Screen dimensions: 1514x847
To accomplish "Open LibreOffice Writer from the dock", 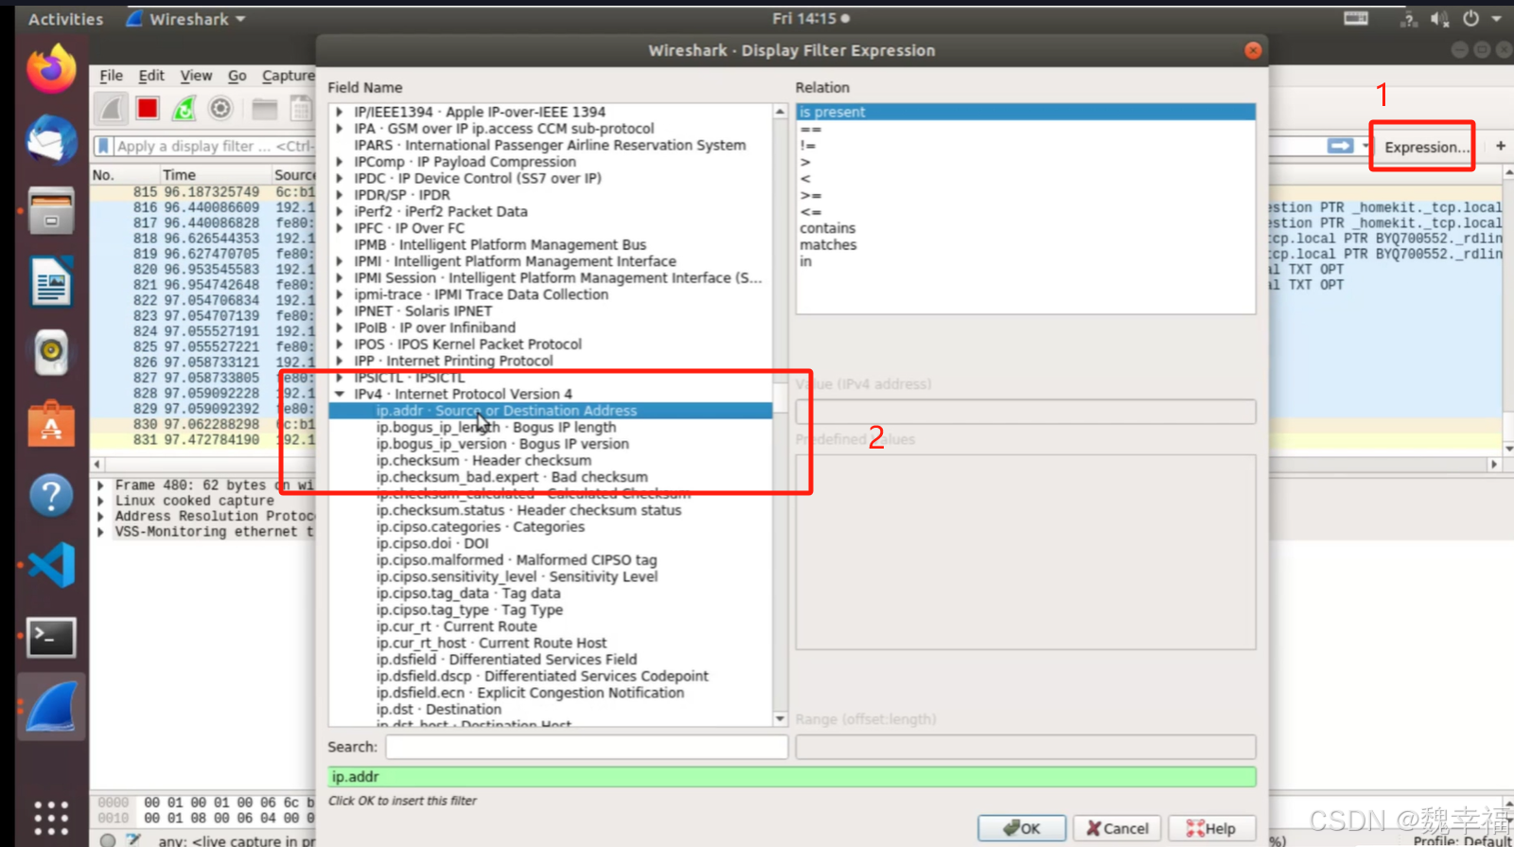I will pyautogui.click(x=51, y=281).
